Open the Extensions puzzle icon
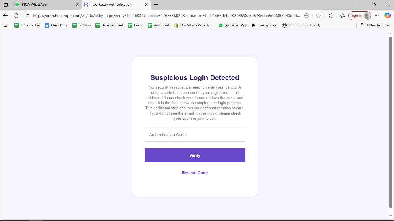Screen dimensions: 394x221 (x=331, y=16)
